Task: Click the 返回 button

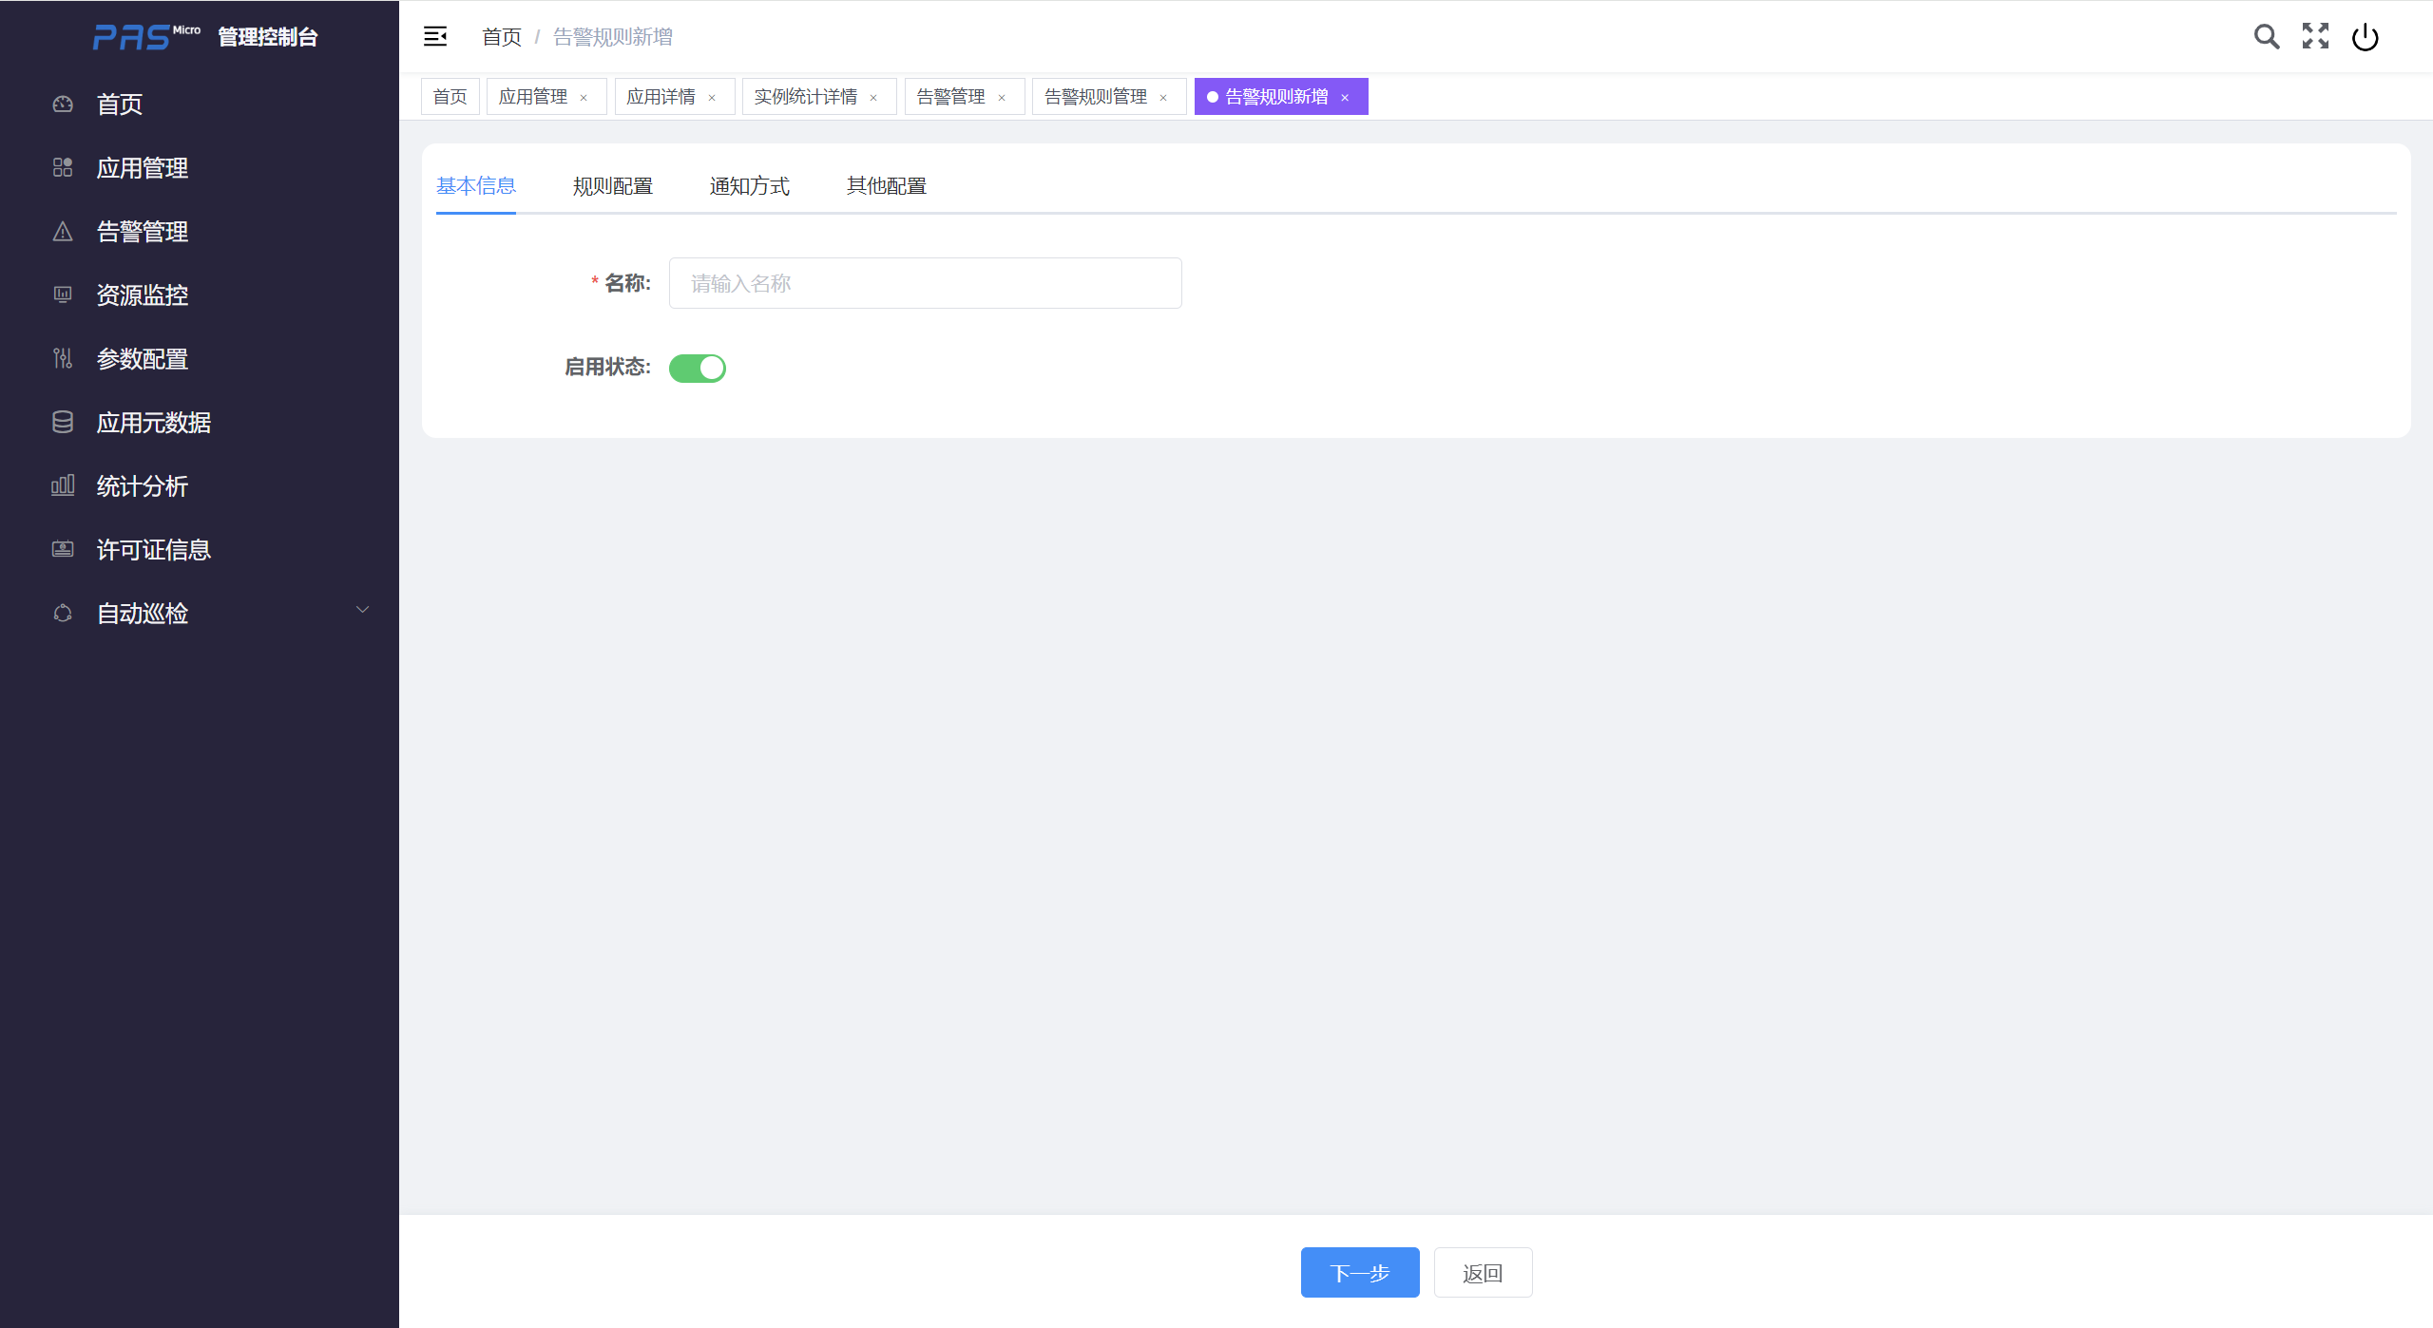Action: click(1482, 1273)
